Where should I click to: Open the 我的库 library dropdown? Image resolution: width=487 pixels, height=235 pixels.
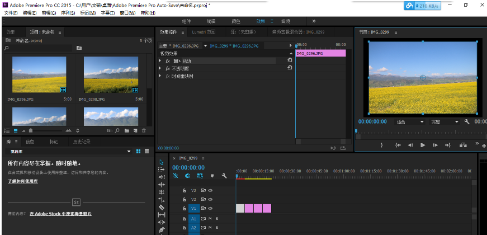tap(68, 152)
